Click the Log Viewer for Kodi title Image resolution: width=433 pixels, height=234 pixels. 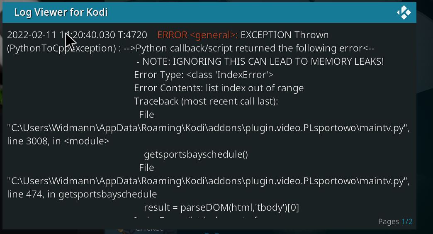(61, 12)
